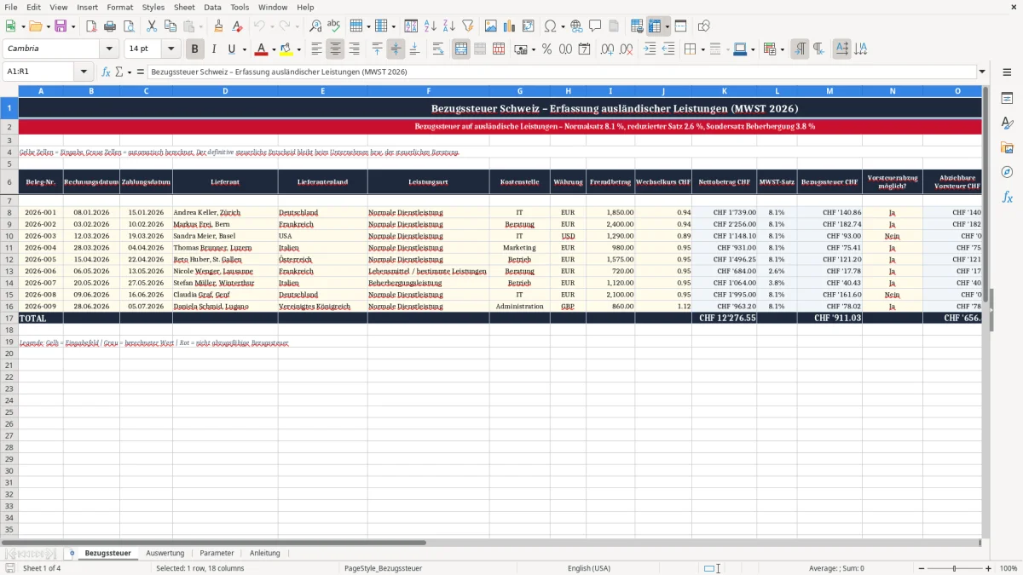Run the spelling check (abc icon)

[x=333, y=26]
